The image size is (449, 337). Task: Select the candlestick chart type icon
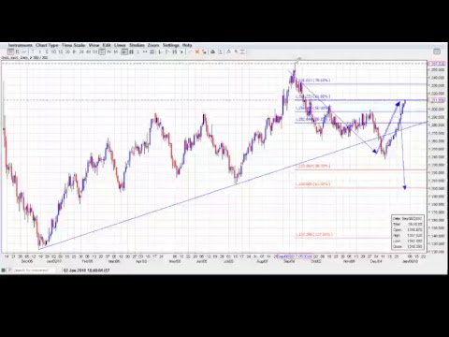10,51
